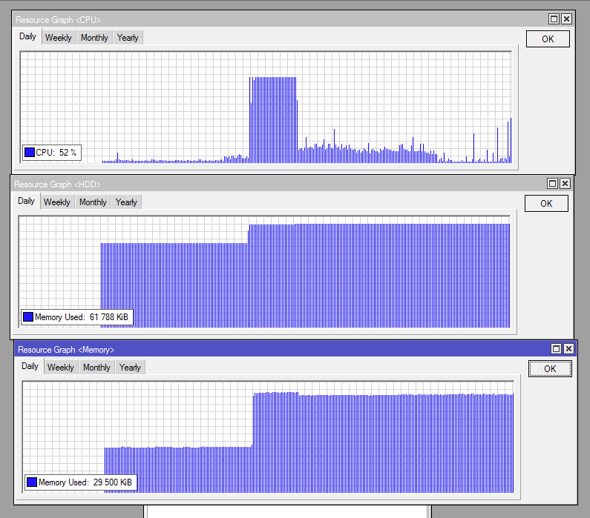The width and height of the screenshot is (590, 518).
Task: Maximize the Resource Graph HDD window
Action: click(x=552, y=184)
